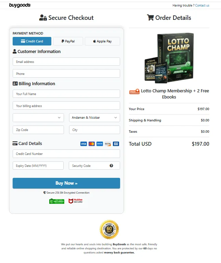Click the Credit Card Number field

66,154
